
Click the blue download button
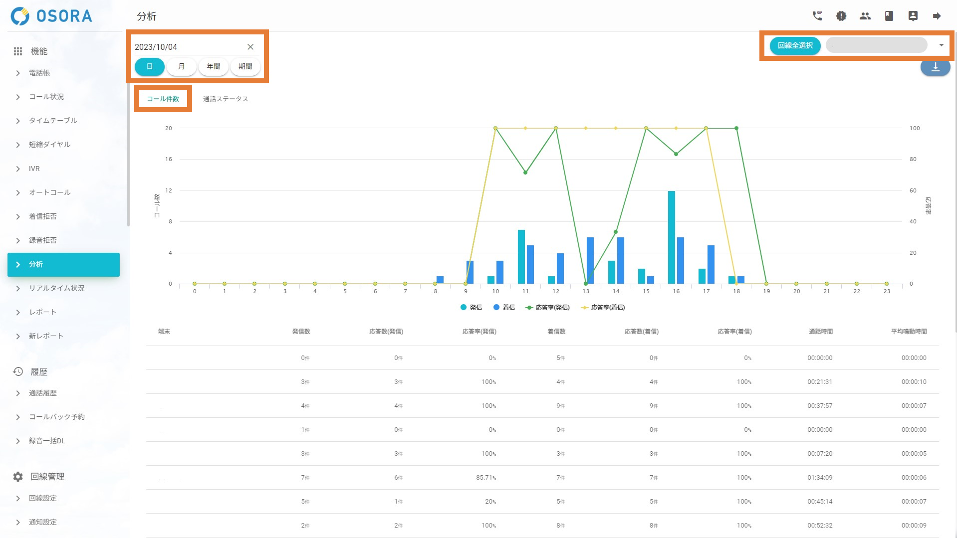[935, 67]
